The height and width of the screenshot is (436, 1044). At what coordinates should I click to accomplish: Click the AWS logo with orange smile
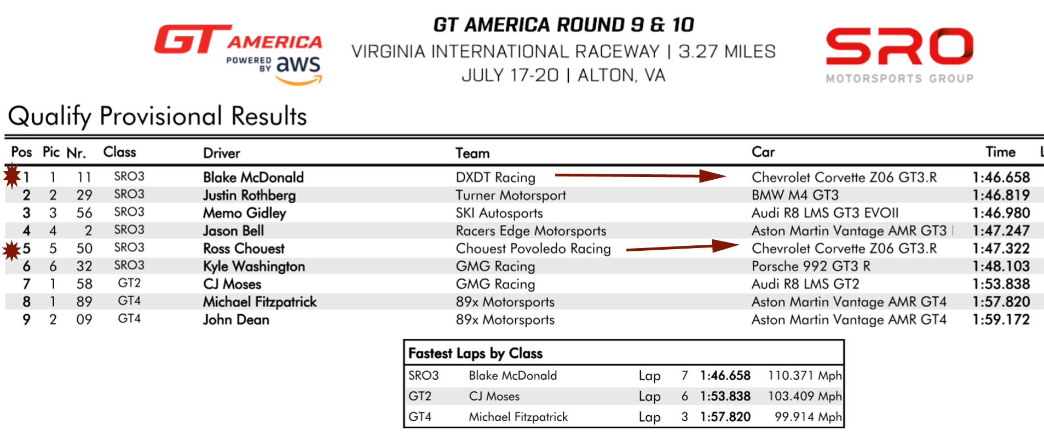(297, 70)
